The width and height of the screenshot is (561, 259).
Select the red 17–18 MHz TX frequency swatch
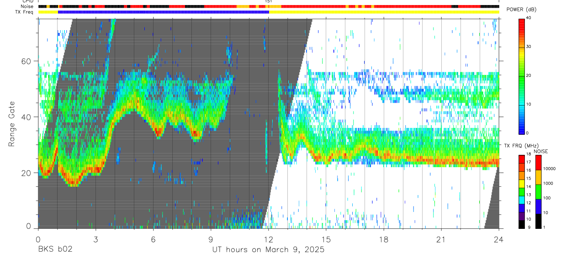tap(521, 159)
